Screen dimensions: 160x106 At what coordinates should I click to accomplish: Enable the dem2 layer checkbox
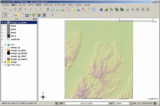click(x=5, y=33)
